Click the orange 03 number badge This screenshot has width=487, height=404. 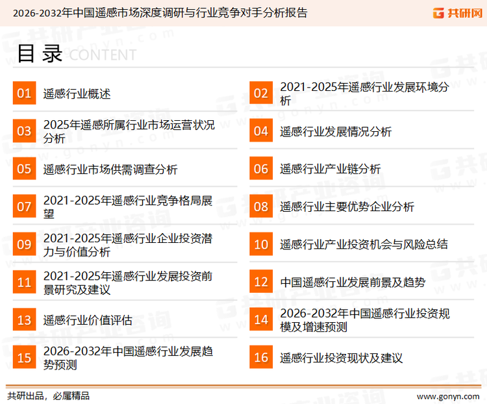click(x=24, y=131)
